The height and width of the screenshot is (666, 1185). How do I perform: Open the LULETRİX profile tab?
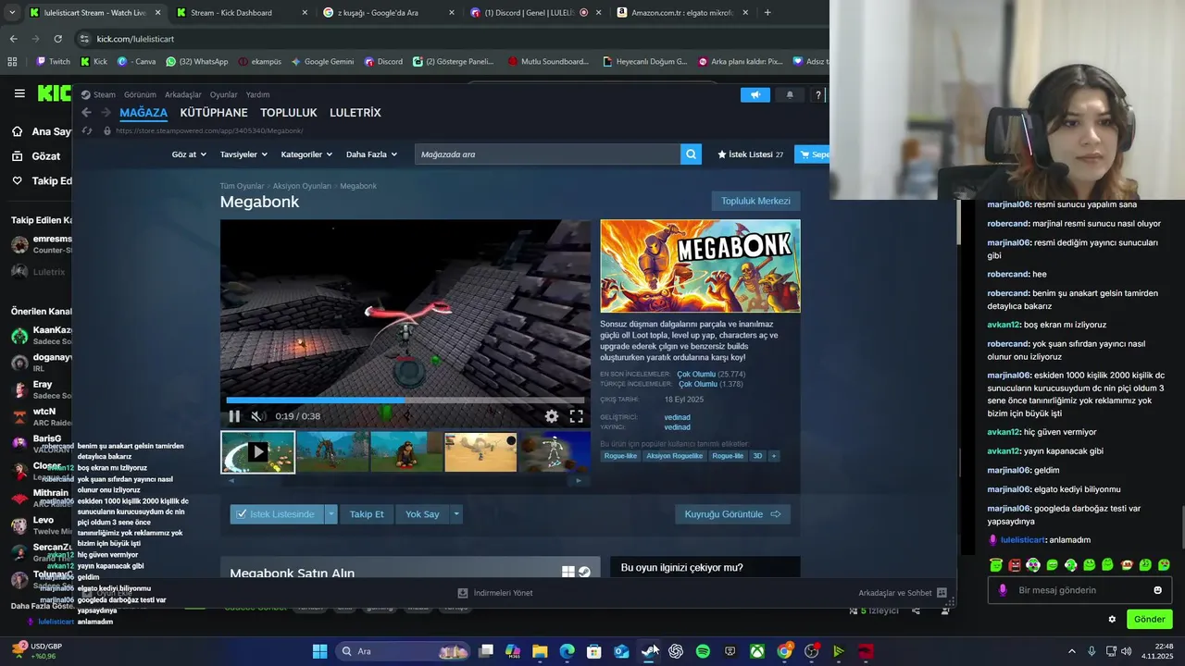coord(355,113)
